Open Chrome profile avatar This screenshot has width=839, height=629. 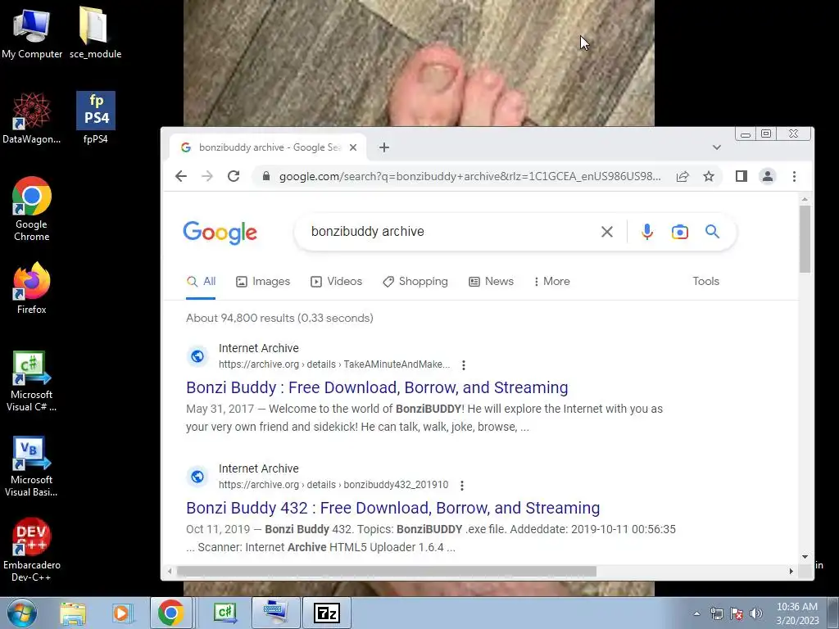pyautogui.click(x=767, y=176)
